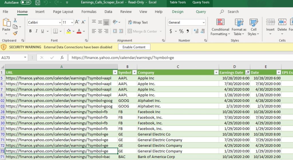Open the URL column filter dropdown
The height and width of the screenshot is (160, 293).
click(x=115, y=73)
